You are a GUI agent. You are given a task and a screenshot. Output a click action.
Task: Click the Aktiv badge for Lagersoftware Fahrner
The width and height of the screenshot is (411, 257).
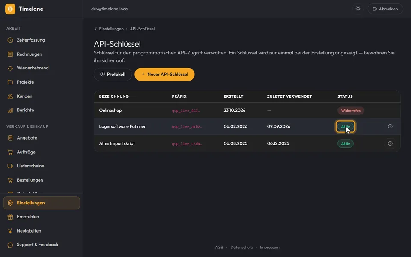[x=345, y=127]
